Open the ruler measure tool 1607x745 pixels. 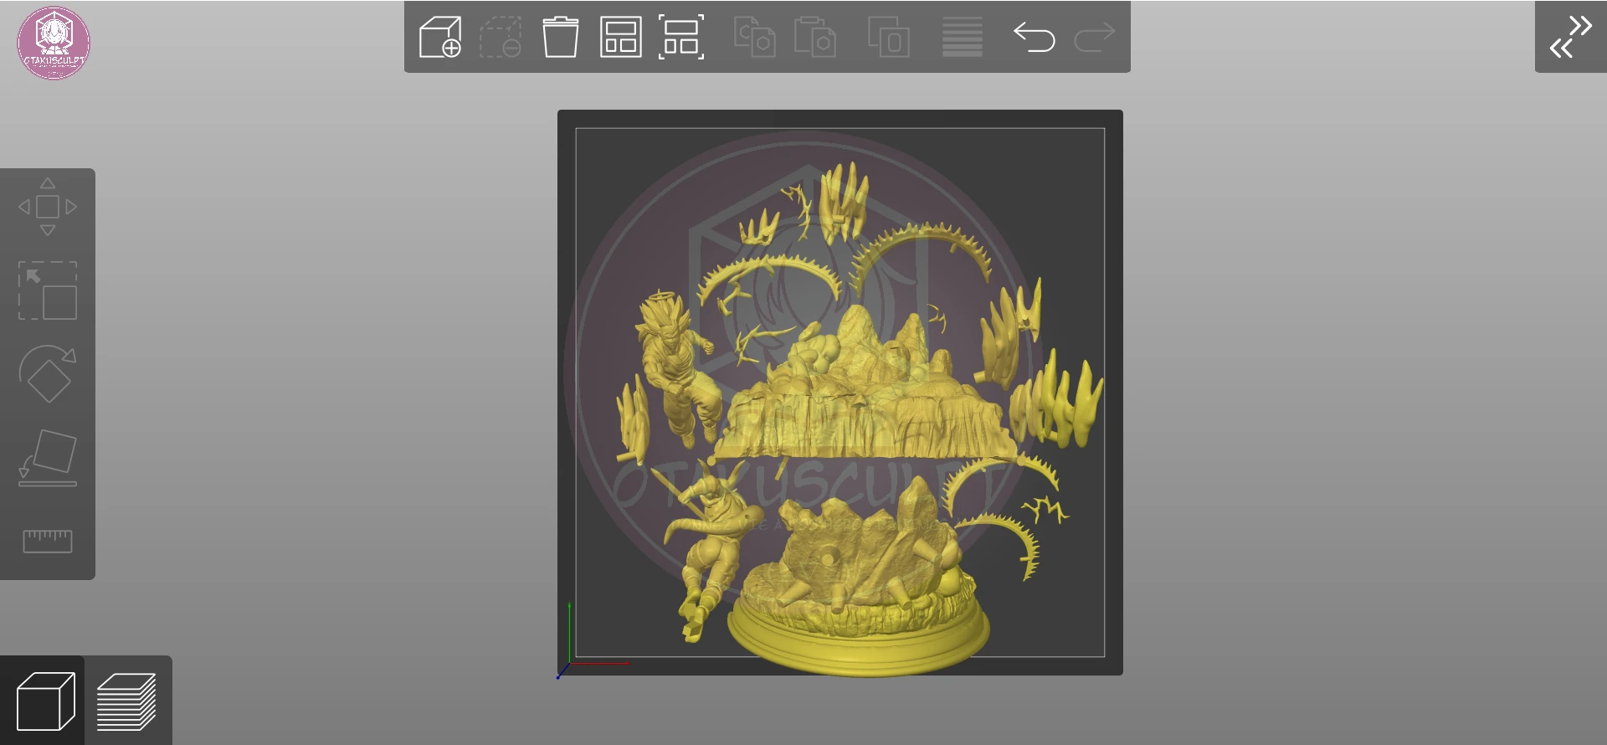(x=48, y=541)
